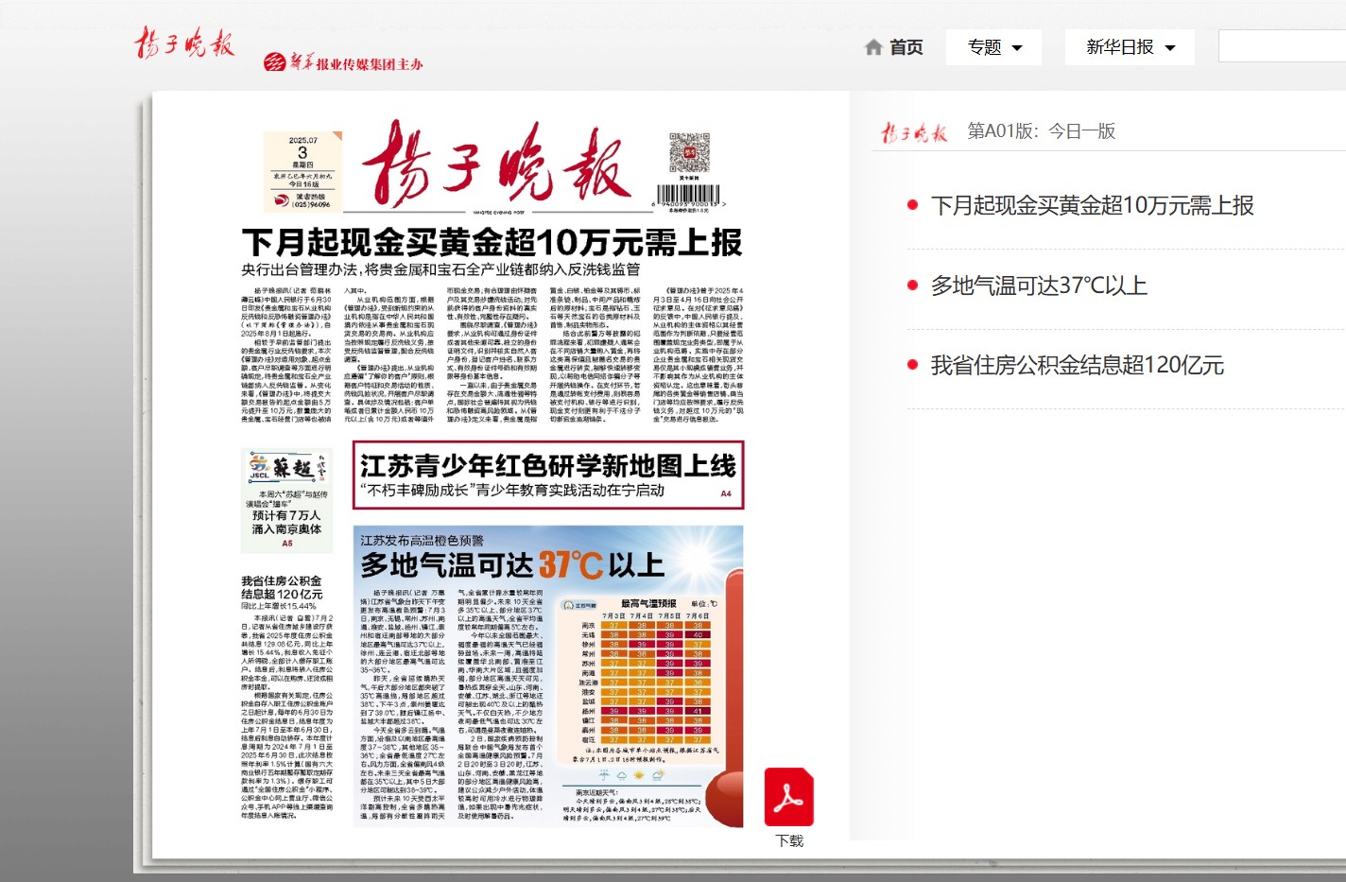Click the 新华报业传媒集团主办 sponsor logo

click(x=343, y=63)
